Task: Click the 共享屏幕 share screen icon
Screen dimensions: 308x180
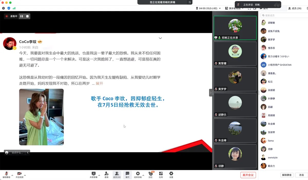Action: pyautogui.click(x=93, y=174)
